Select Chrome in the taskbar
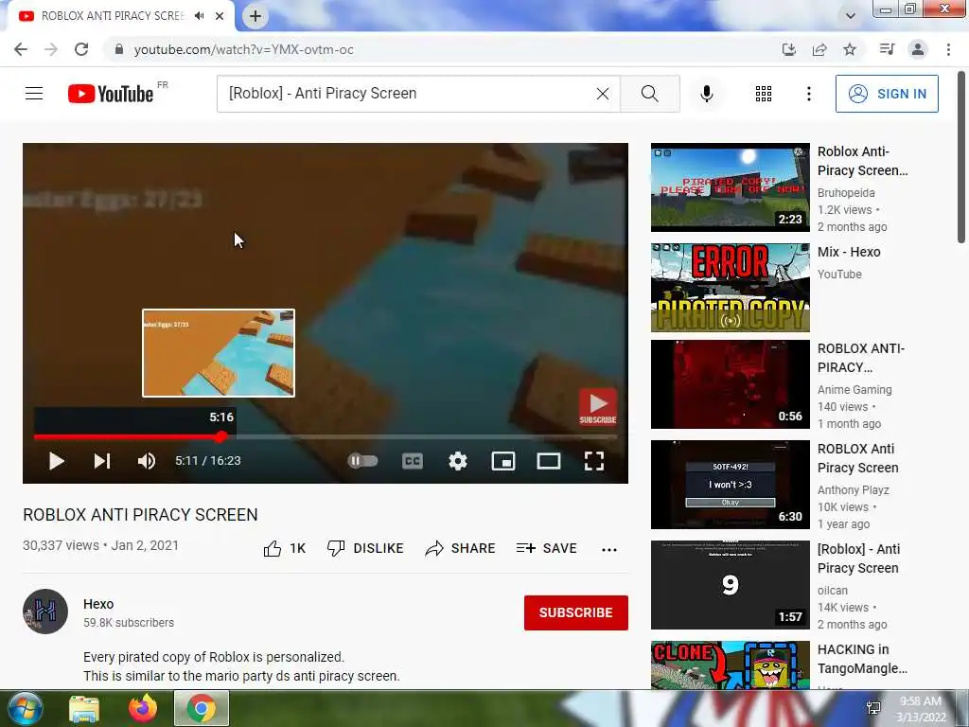Screen dimensions: 969x727 coord(201,708)
